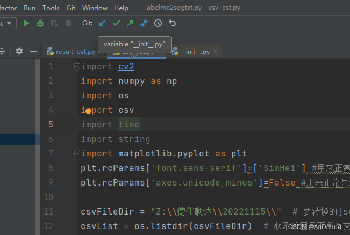The width and height of the screenshot is (350, 235).
Task: Push commits with green Git arrow
Action: coord(130,23)
